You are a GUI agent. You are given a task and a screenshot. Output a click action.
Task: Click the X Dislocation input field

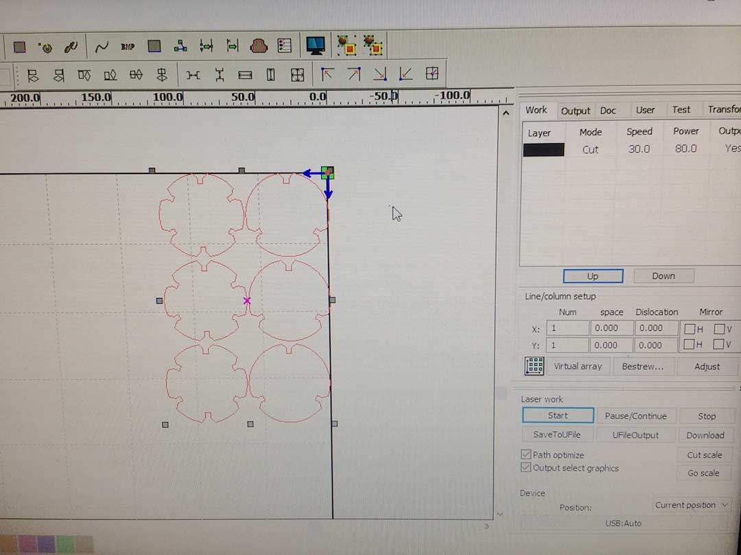(657, 328)
